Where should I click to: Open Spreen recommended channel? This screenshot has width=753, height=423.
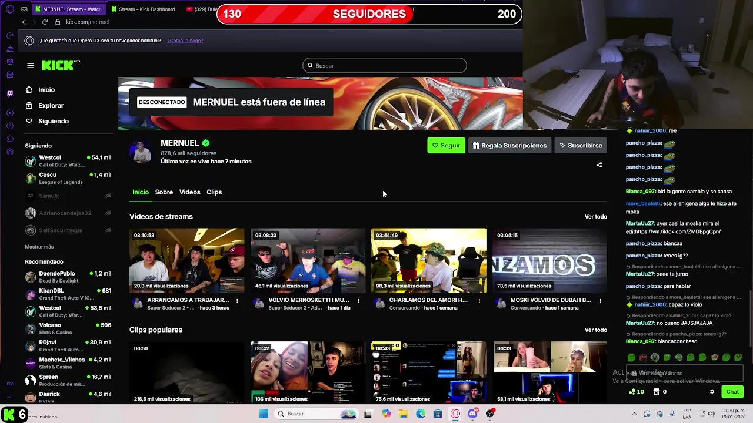point(68,380)
